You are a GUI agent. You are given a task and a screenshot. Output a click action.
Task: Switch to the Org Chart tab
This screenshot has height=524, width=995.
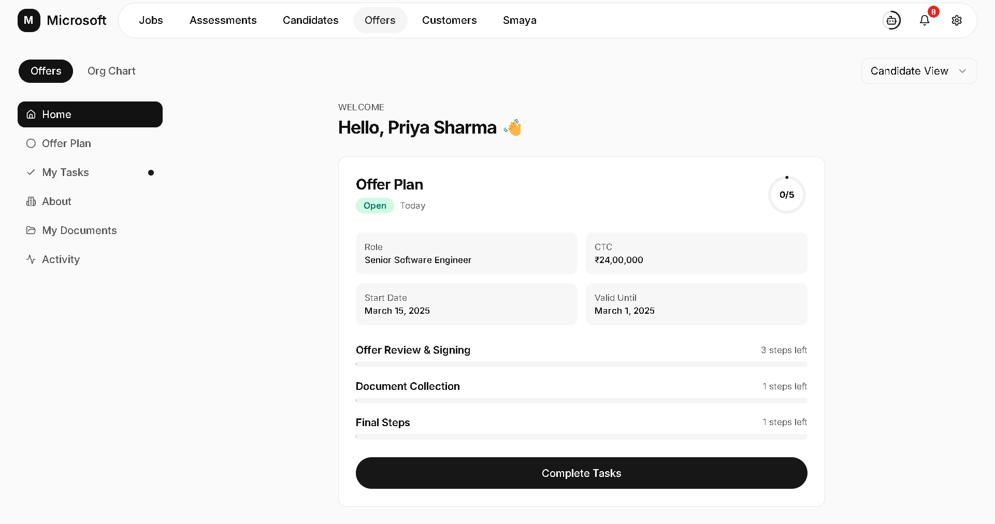[111, 71]
